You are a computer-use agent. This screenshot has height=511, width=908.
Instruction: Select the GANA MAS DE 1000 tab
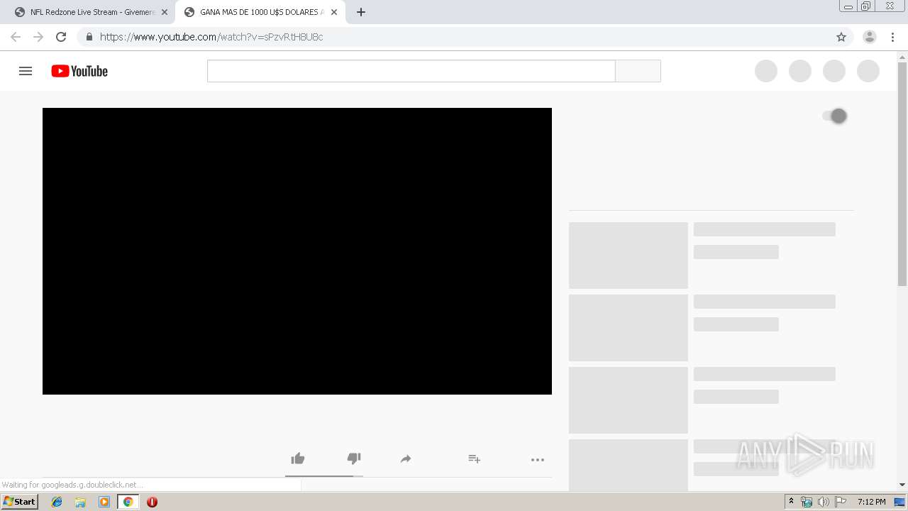(262, 12)
